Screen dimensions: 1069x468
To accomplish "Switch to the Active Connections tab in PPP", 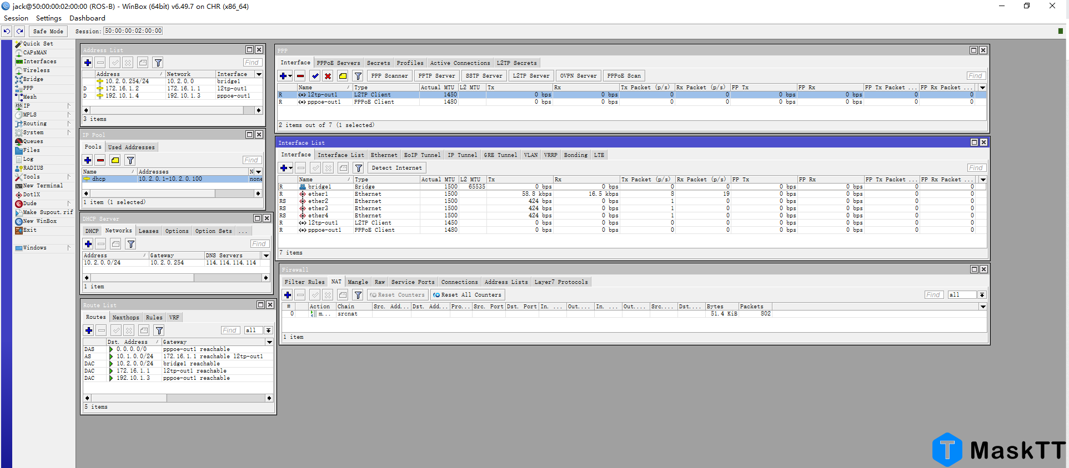I will (x=460, y=63).
